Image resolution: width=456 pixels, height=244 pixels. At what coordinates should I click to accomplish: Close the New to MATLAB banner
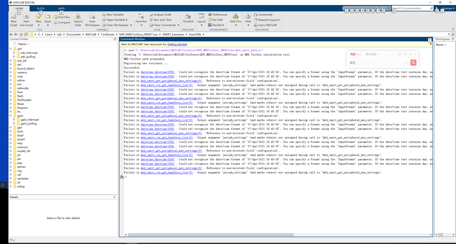click(x=431, y=44)
